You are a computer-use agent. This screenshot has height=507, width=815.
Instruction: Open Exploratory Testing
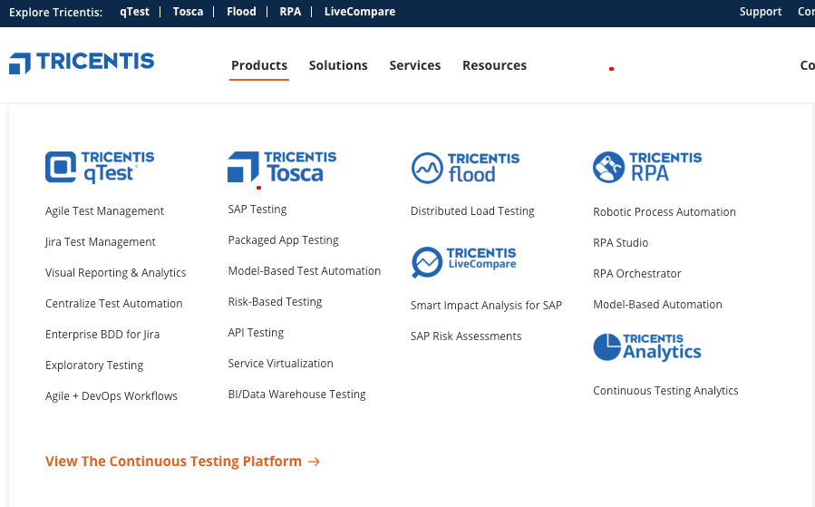(x=94, y=365)
